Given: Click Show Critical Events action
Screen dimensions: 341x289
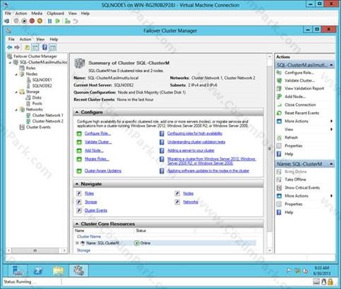Looking at the screenshot, I should coord(302,187).
